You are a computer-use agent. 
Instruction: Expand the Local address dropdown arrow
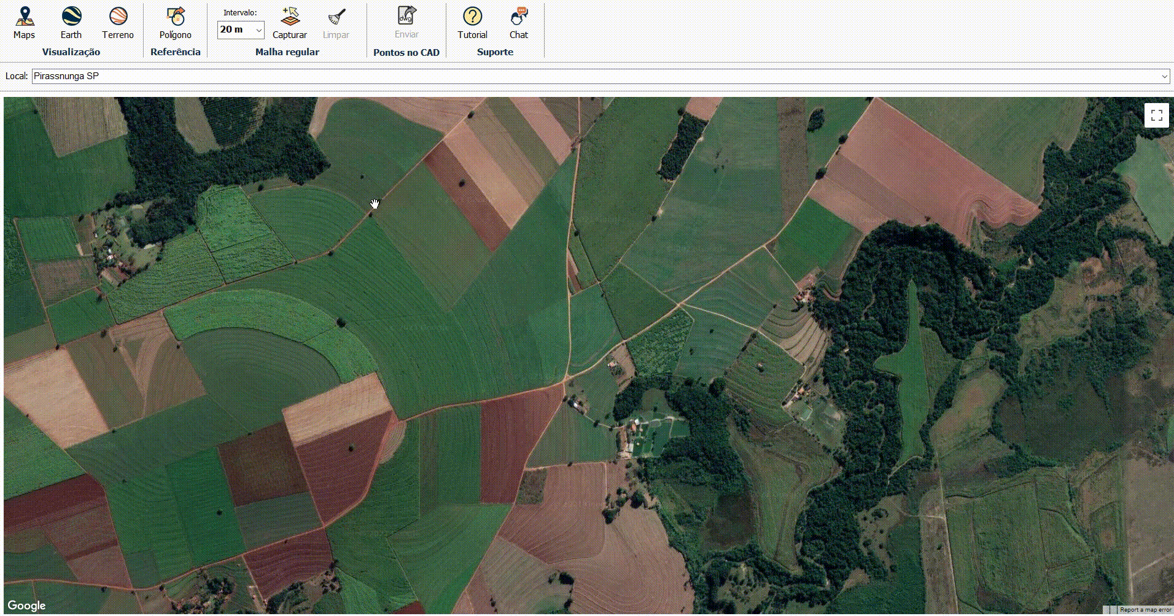tap(1164, 77)
